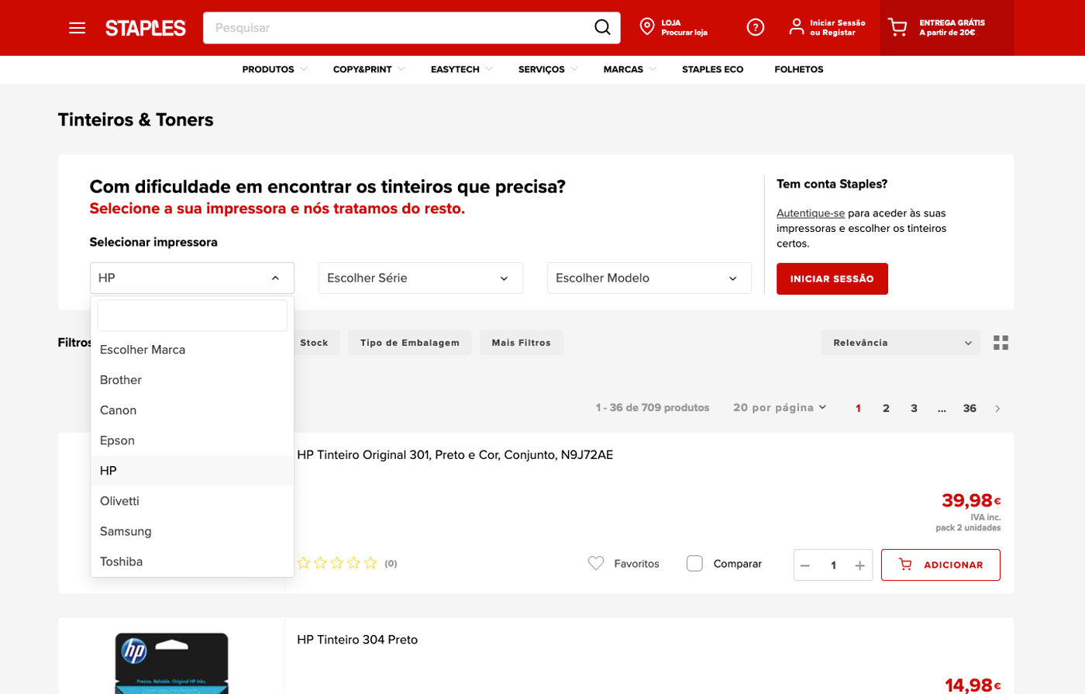Expand the Easytech nav menu
The width and height of the screenshot is (1085, 694).
coord(462,70)
